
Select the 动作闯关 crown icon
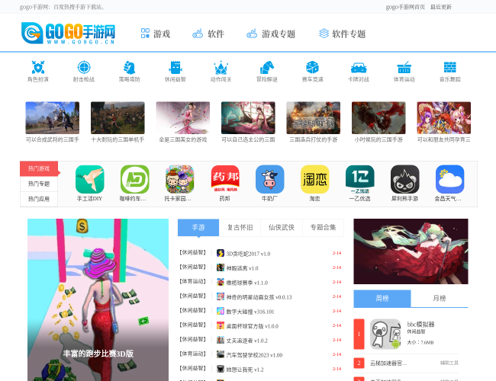point(221,67)
